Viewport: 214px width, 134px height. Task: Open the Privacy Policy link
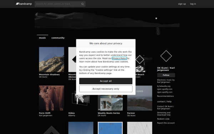tap(119, 58)
